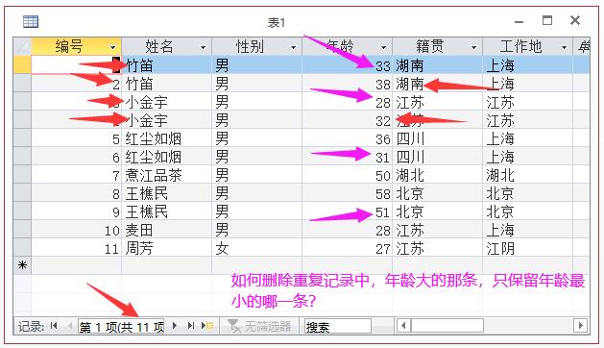The height and width of the screenshot is (348, 604).
Task: Select the new record asterisk row selector
Action: [22, 265]
